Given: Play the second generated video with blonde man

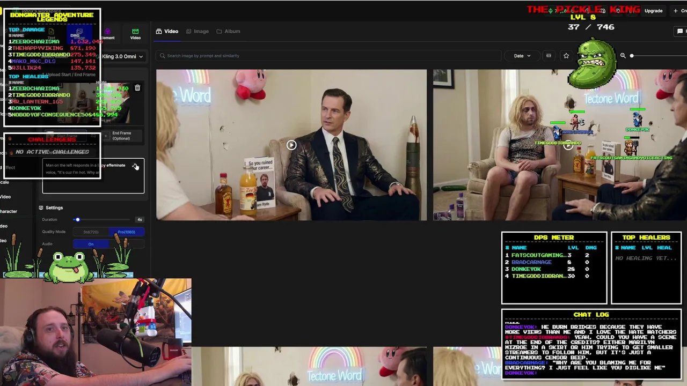Looking at the screenshot, I should [x=568, y=145].
